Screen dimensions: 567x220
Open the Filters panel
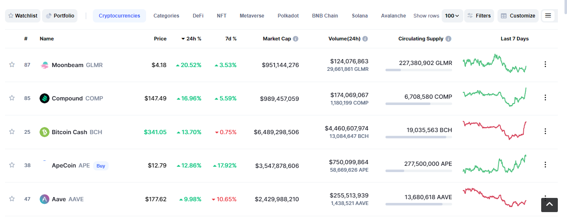point(479,16)
